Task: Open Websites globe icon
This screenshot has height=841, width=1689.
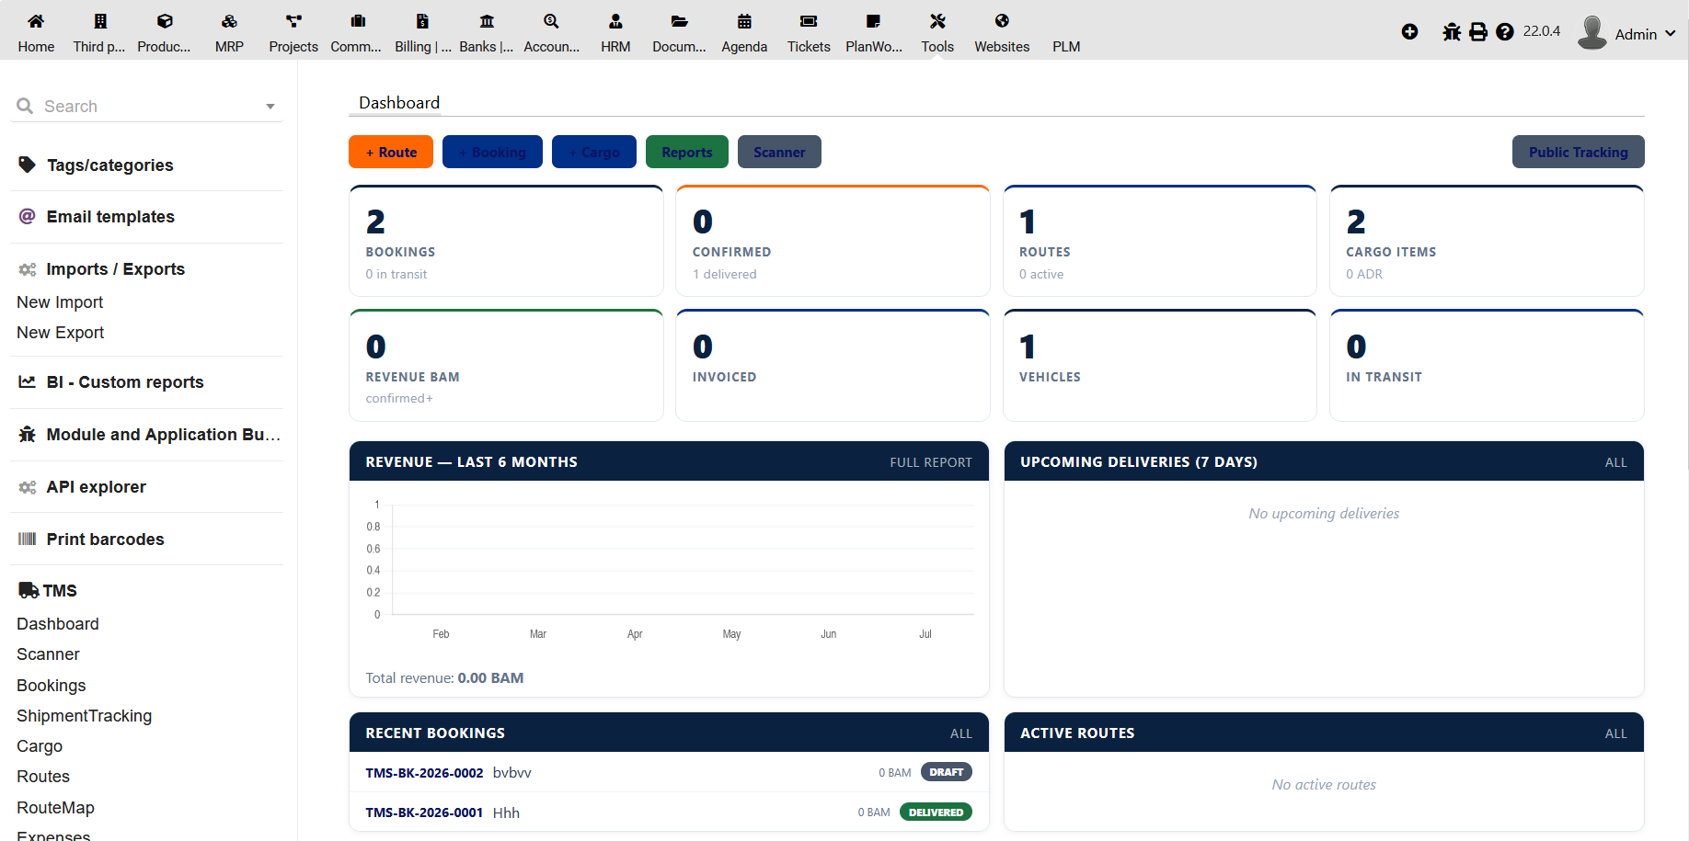Action: (x=1002, y=21)
